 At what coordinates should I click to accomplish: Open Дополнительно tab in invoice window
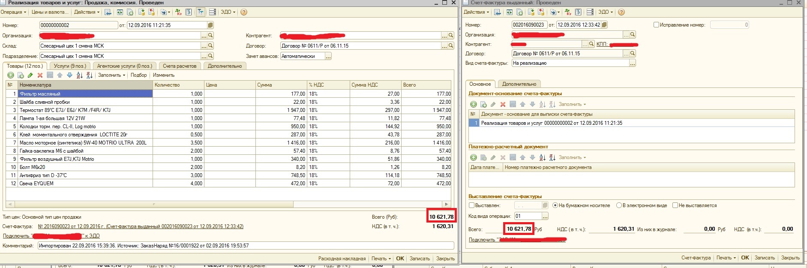(519, 84)
